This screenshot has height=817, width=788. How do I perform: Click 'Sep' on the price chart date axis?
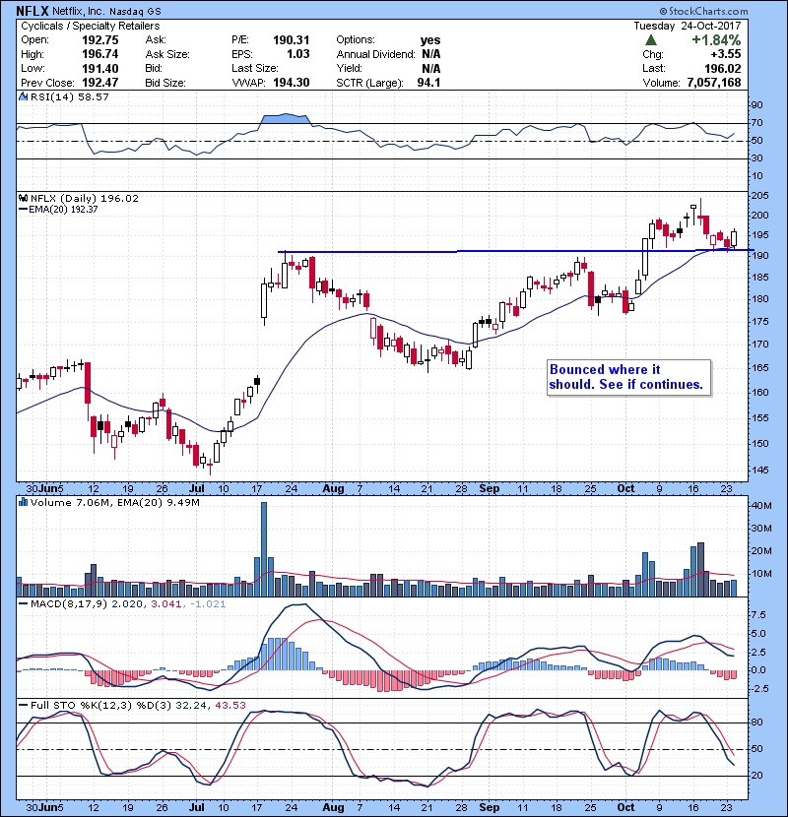pyautogui.click(x=490, y=489)
